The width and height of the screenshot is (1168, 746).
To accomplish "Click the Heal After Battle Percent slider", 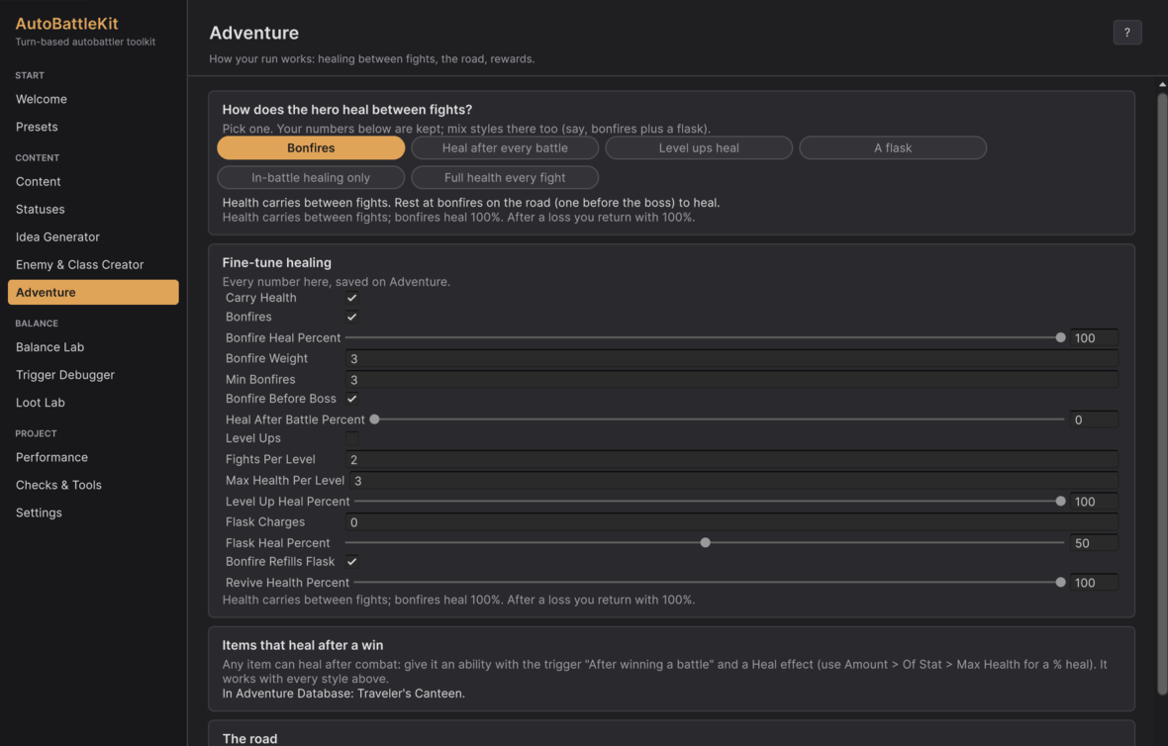I will coord(720,420).
